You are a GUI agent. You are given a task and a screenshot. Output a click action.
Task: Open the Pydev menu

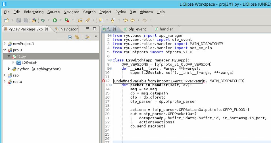point(121,12)
